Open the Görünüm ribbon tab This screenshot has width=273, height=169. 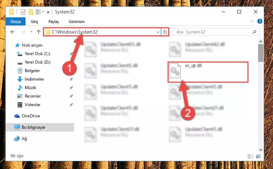(77, 22)
